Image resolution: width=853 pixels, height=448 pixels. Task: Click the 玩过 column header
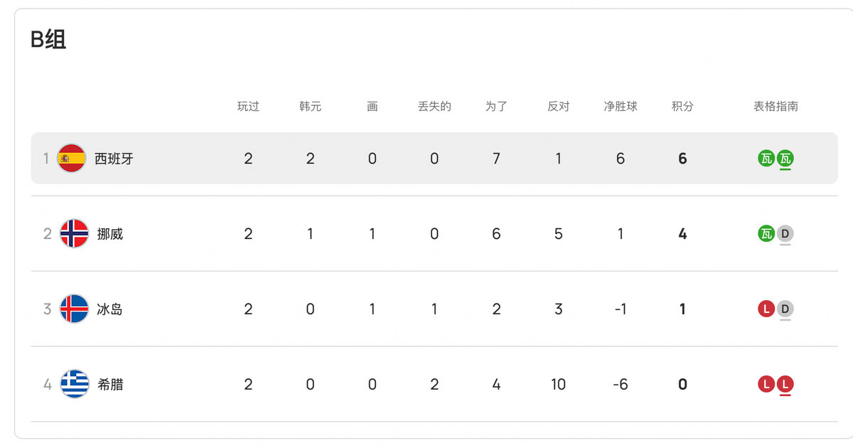(248, 107)
